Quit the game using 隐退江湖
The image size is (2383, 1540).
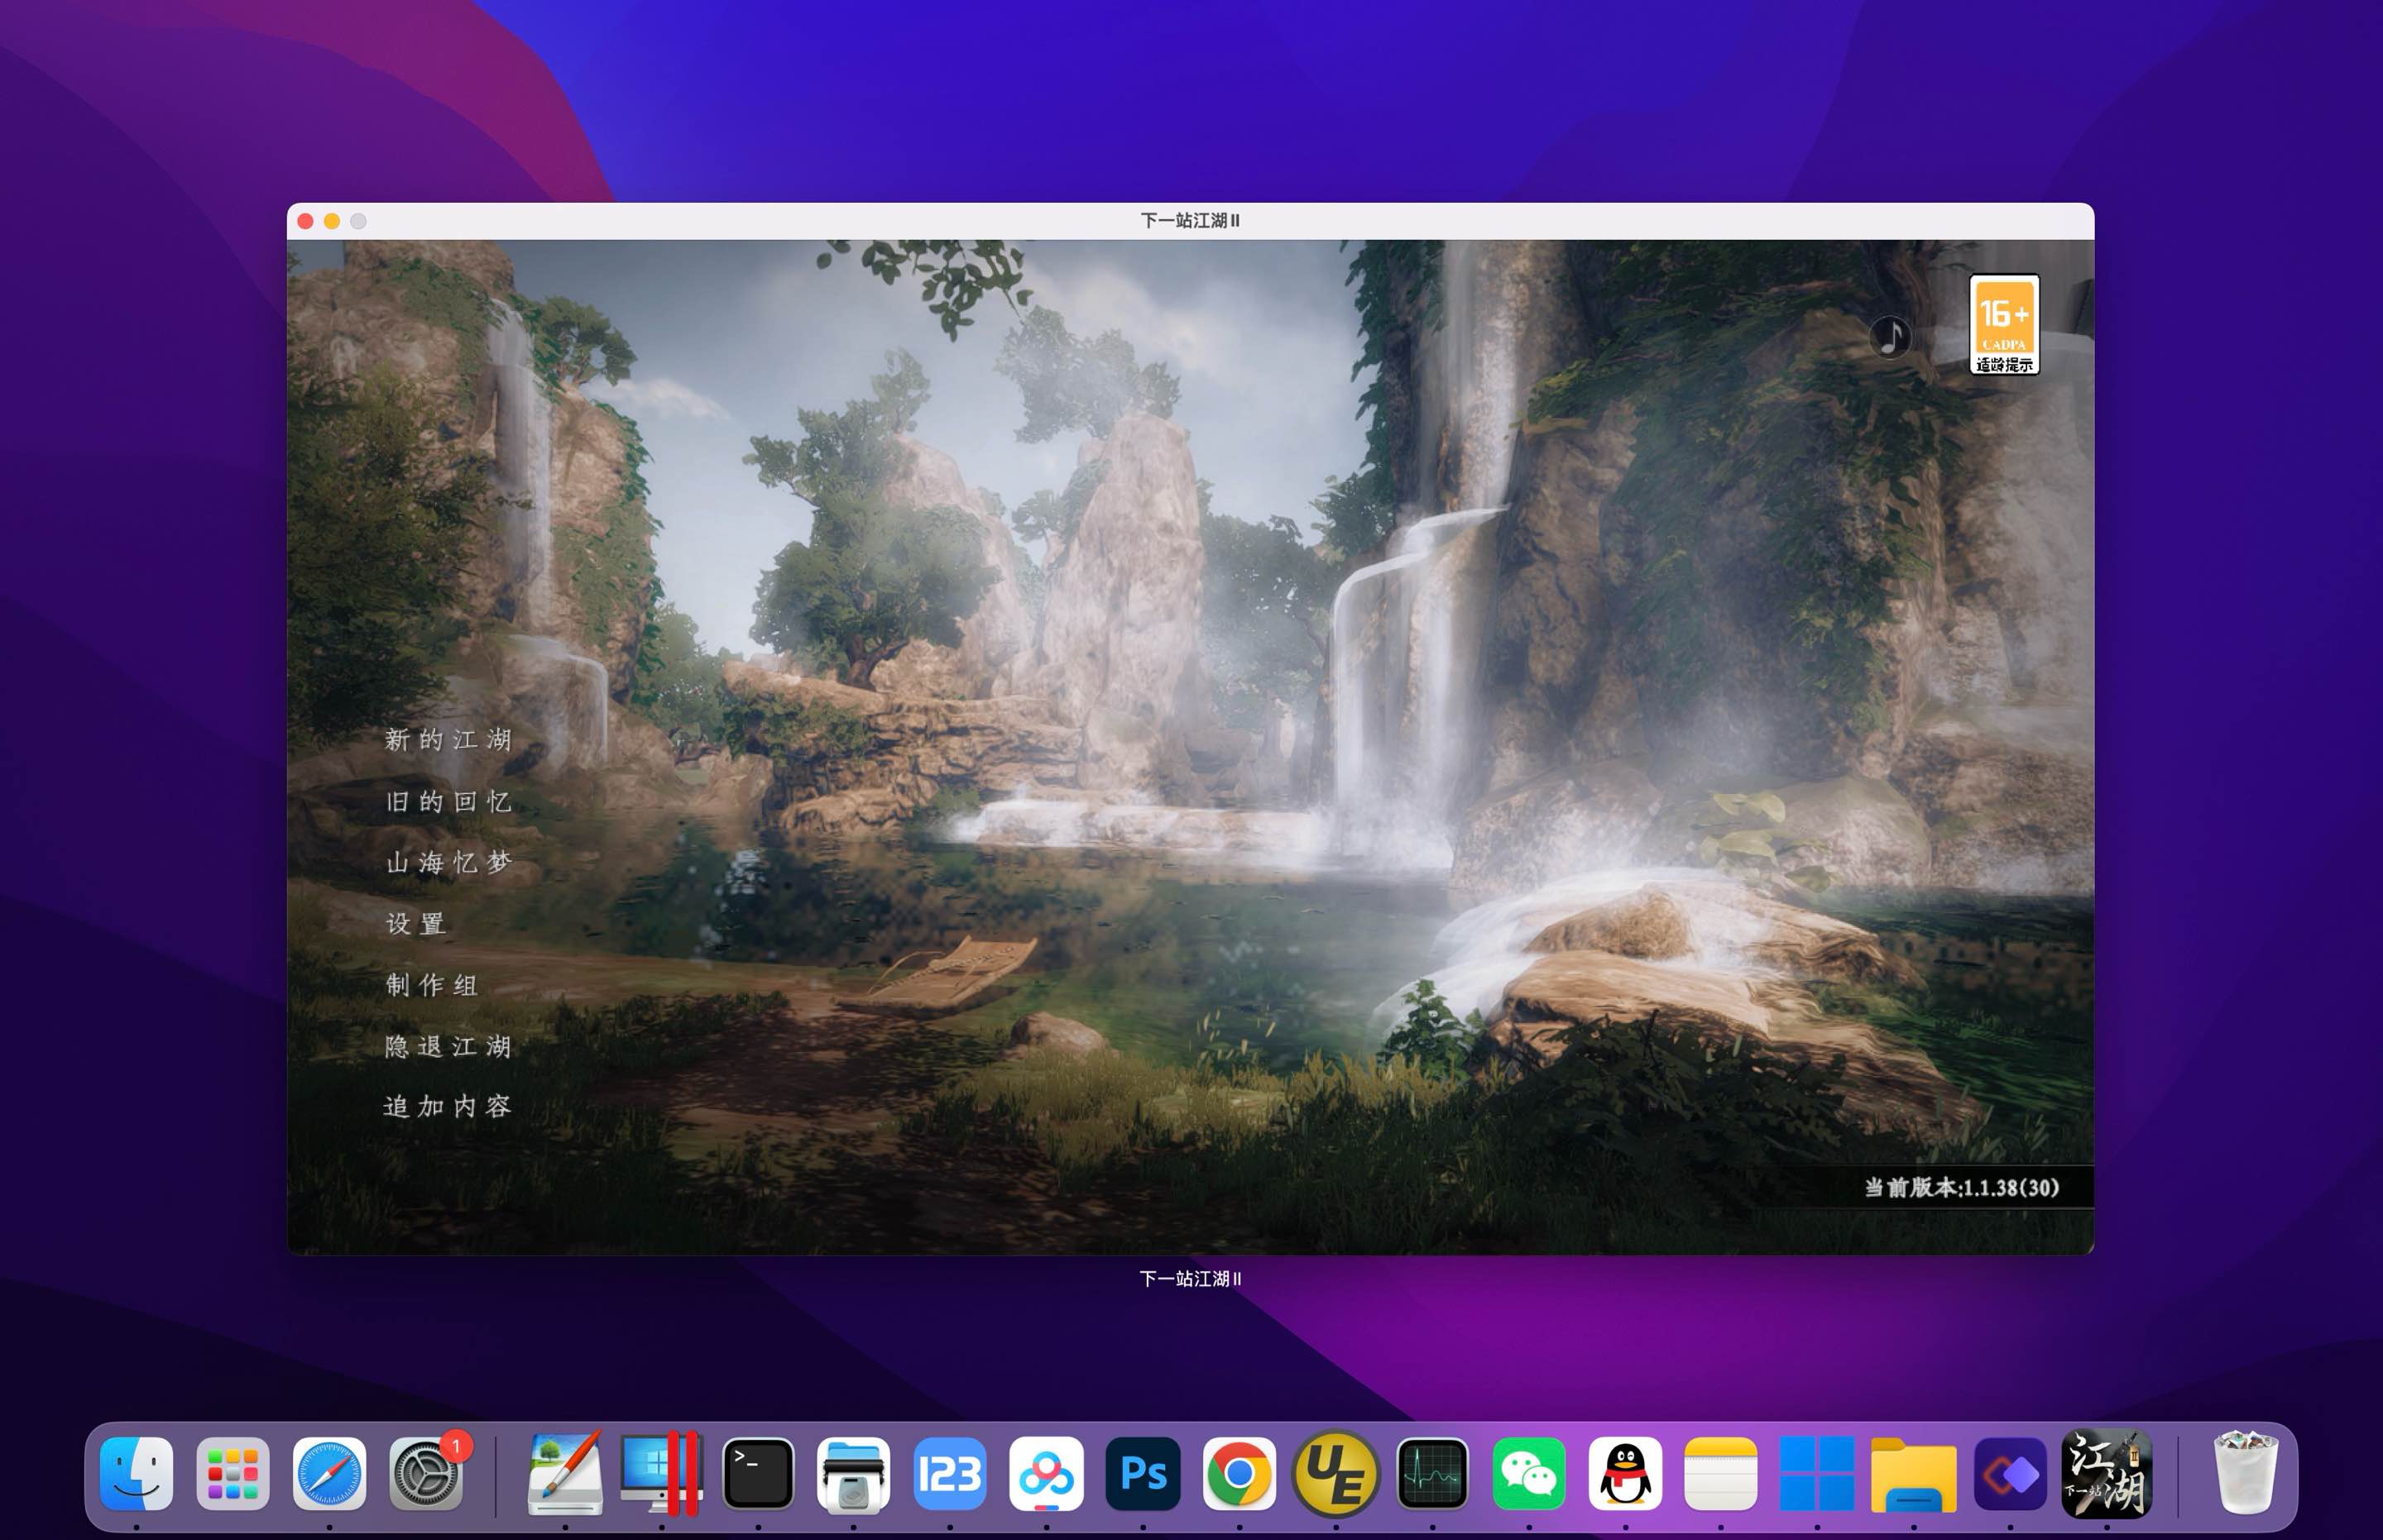[449, 1046]
